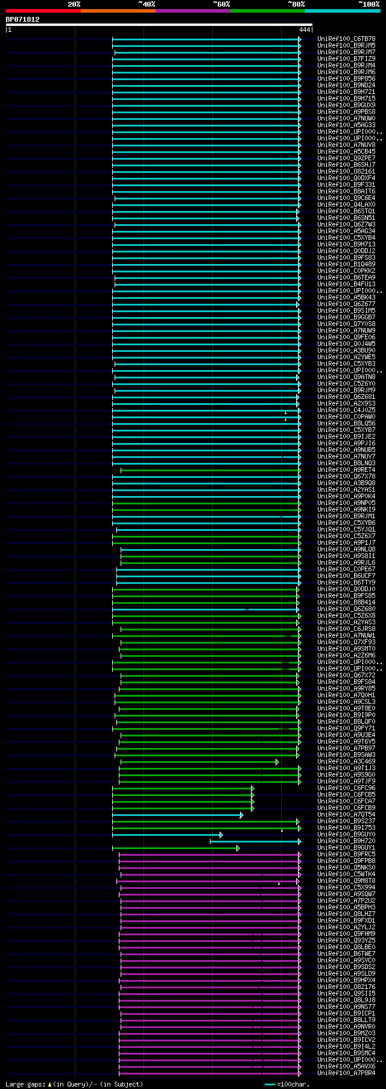
Task: Select hit UniRef100_A7QT54
Action: tap(346, 815)
